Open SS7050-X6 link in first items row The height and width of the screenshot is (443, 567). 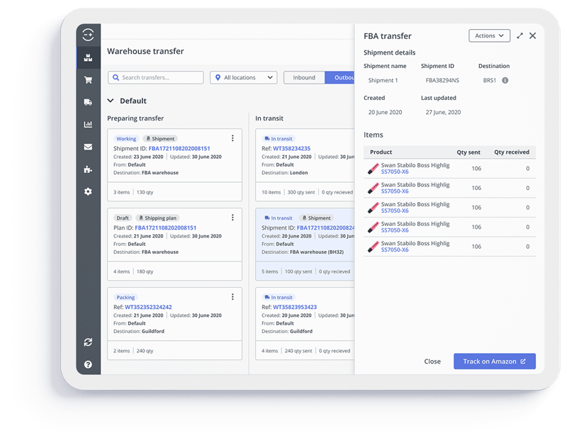tap(395, 172)
